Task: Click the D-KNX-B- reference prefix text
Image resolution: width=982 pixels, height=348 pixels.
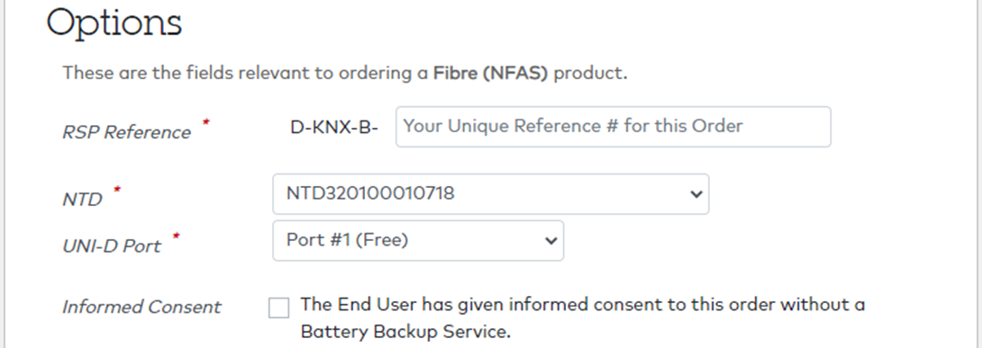Action: 334,128
